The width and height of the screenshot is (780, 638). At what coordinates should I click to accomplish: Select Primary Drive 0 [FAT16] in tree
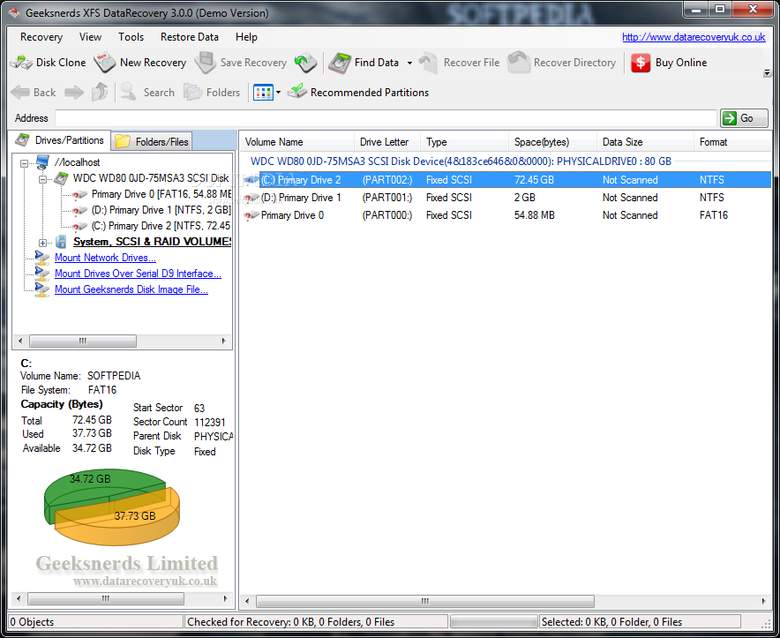(x=161, y=194)
